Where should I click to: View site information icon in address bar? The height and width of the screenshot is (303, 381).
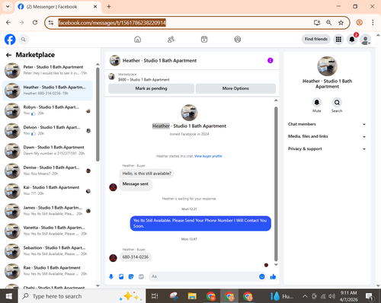point(51,23)
